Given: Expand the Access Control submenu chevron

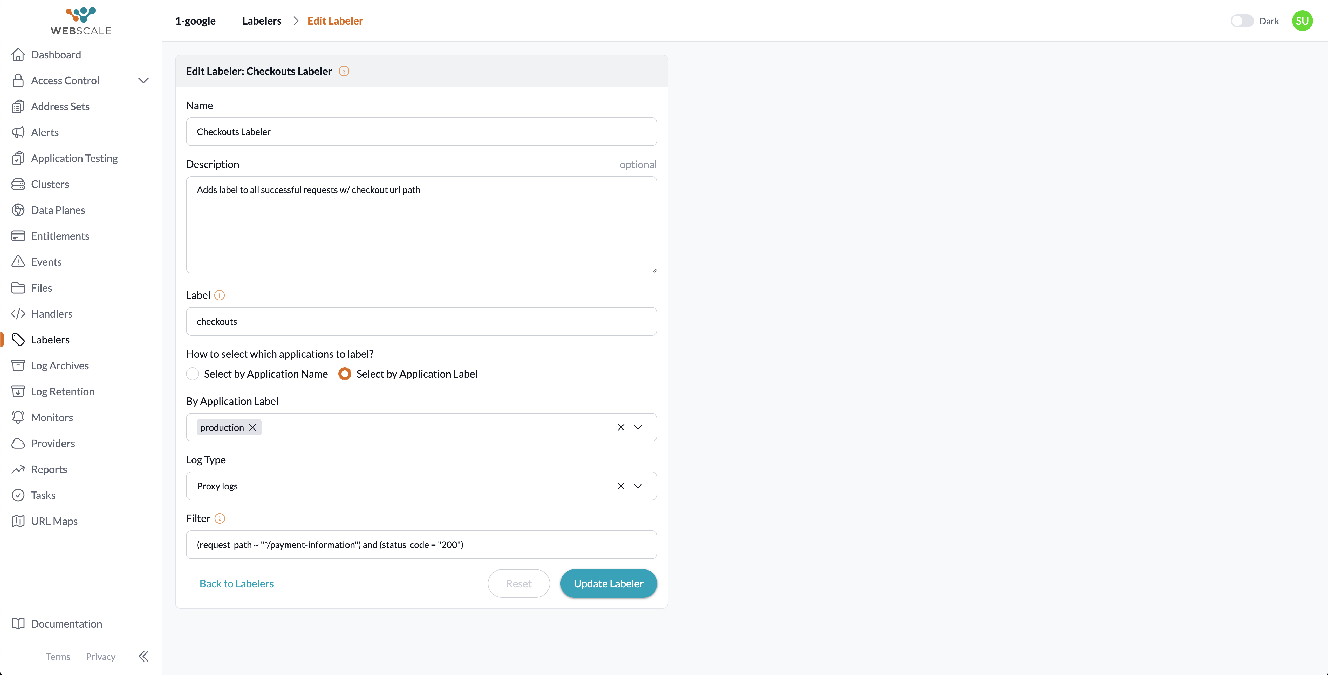Looking at the screenshot, I should pos(143,80).
